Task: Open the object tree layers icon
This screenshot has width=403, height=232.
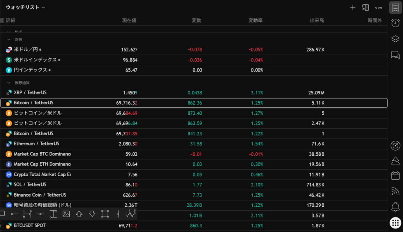Action: [396, 39]
